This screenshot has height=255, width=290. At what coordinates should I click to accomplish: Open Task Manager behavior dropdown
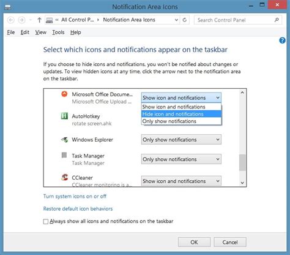pos(181,159)
